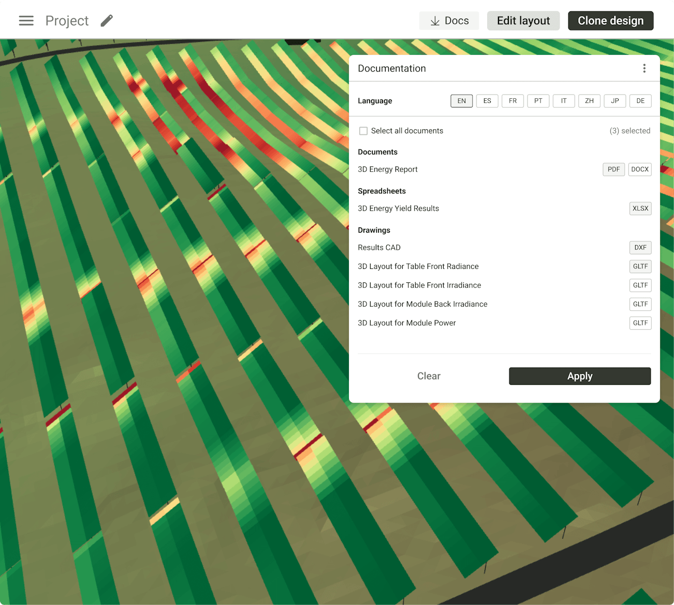Image resolution: width=674 pixels, height=605 pixels.
Task: Select GLTF for 3D Layout for Table Front Radiance
Action: coord(640,266)
